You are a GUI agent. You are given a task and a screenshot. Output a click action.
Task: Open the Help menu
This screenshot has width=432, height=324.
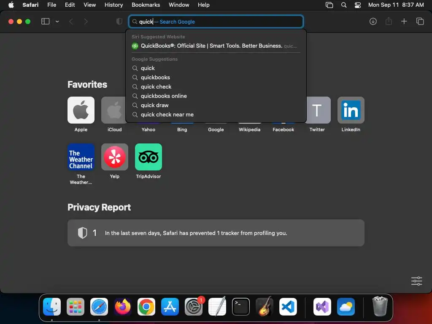[204, 5]
